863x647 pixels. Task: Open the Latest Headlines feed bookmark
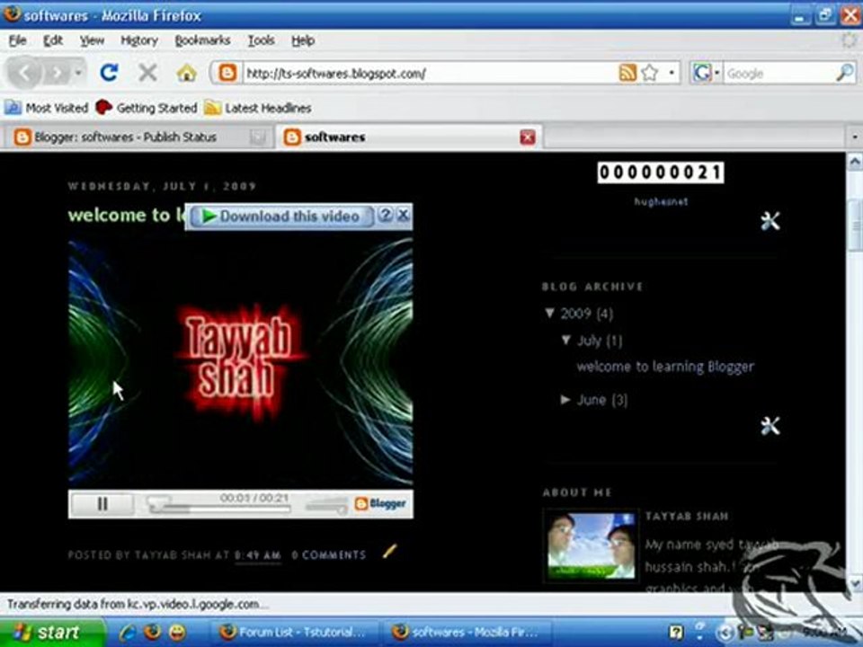click(x=258, y=108)
